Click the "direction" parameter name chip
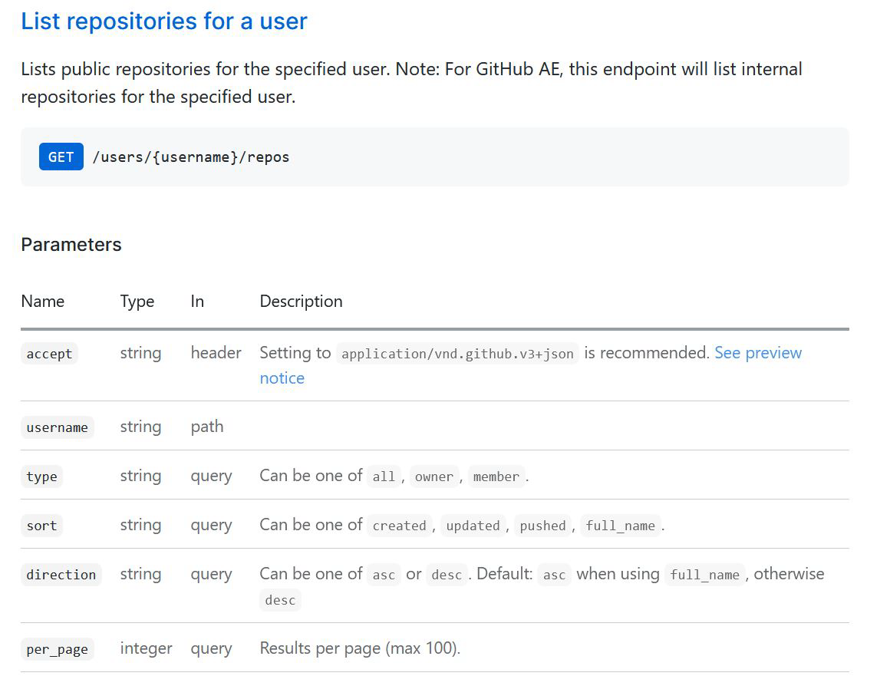Screen dimensions: 890x676 (61, 575)
